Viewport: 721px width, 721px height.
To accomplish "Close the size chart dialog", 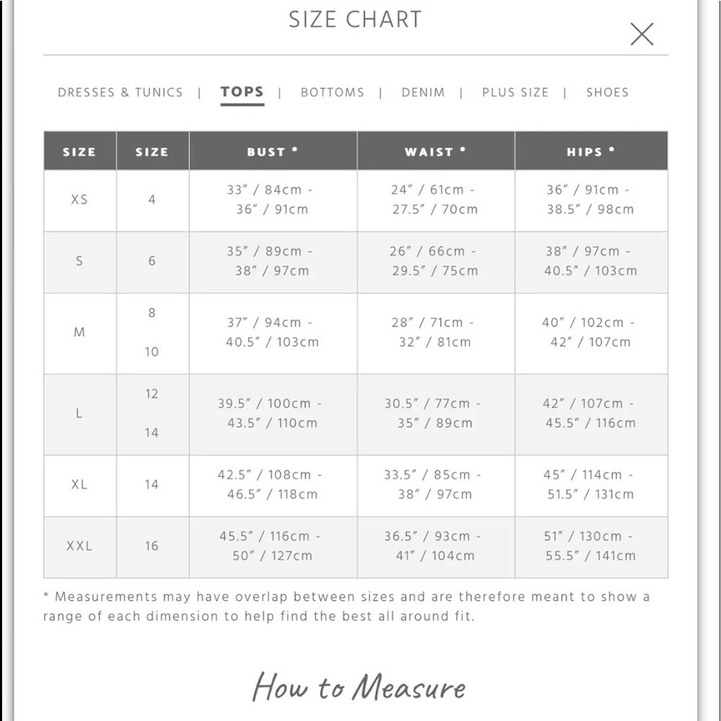I will coord(642,34).
